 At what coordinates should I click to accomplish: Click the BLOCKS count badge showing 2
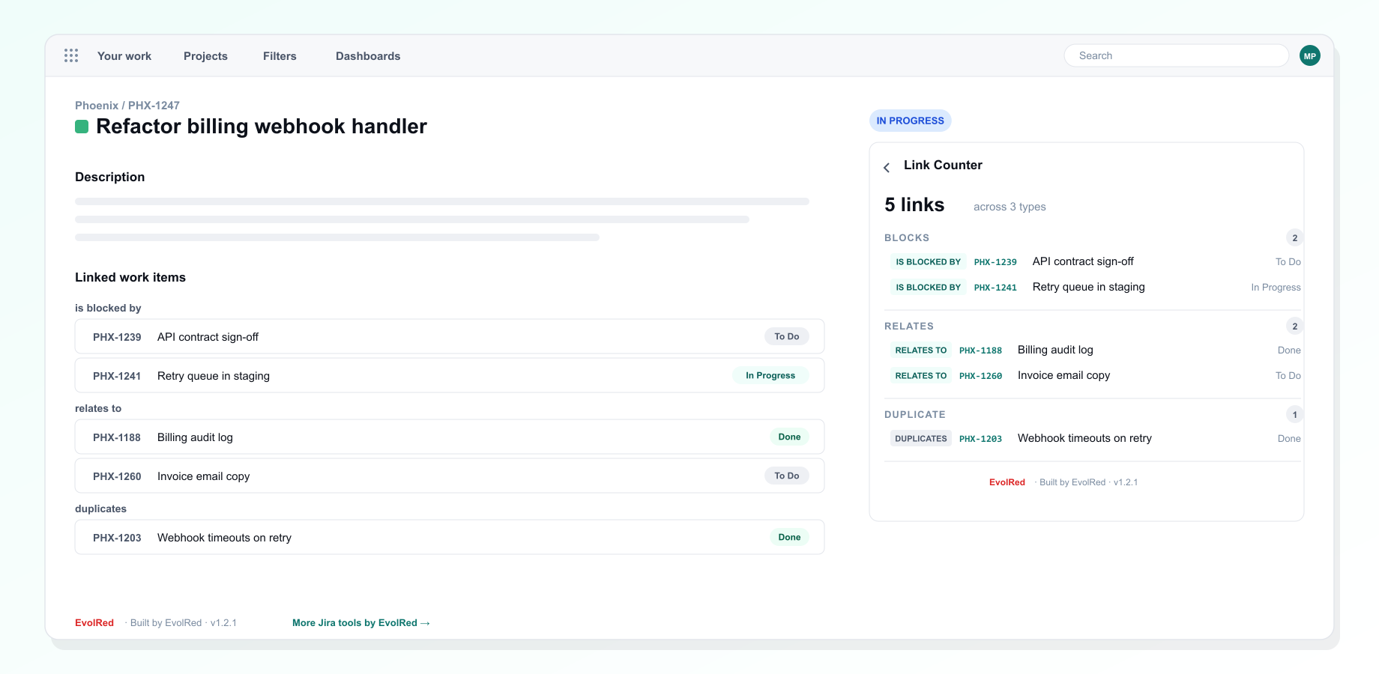pos(1294,238)
